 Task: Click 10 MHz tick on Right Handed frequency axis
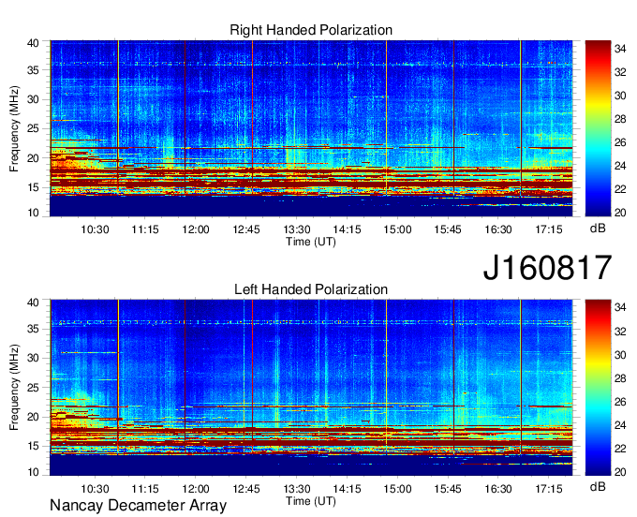coord(33,213)
